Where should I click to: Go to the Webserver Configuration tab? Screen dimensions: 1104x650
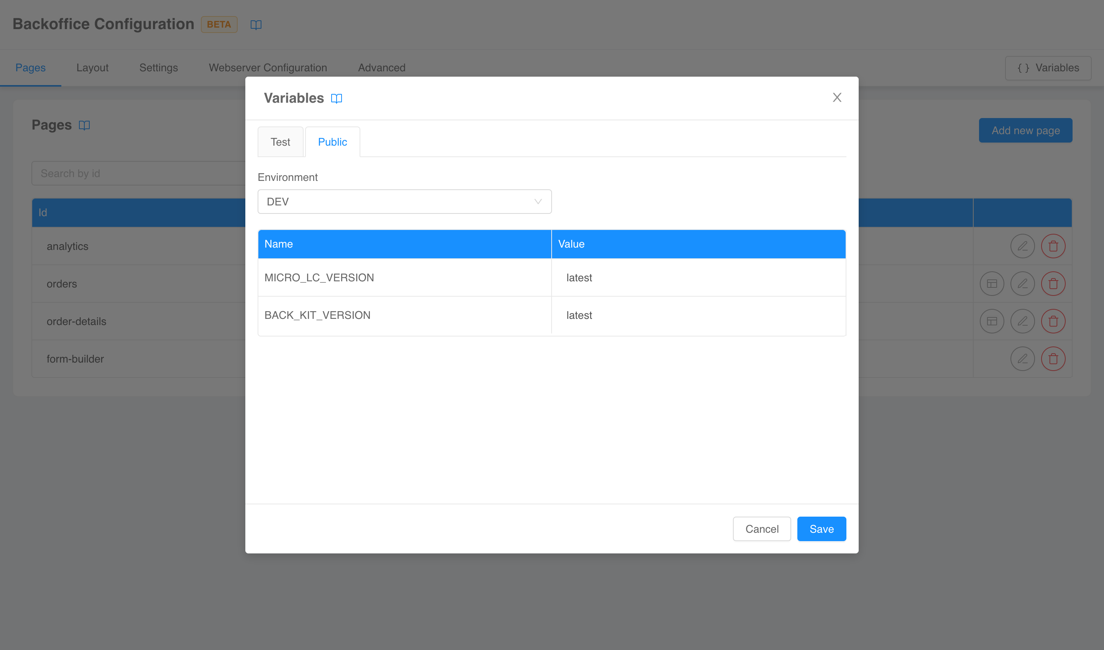(267, 67)
